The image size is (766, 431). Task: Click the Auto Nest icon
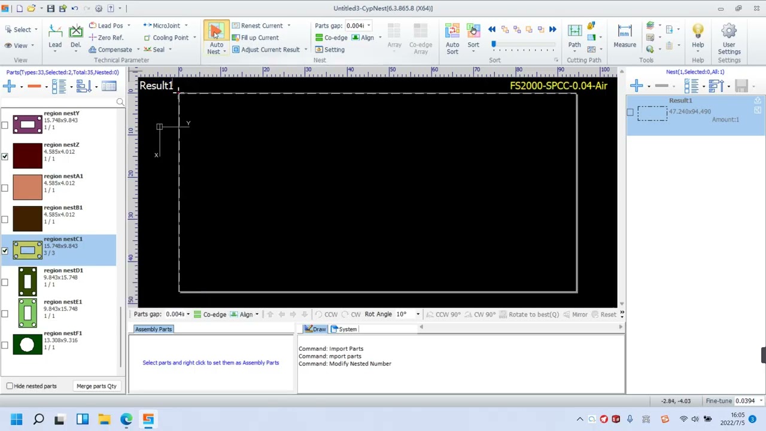pyautogui.click(x=216, y=31)
